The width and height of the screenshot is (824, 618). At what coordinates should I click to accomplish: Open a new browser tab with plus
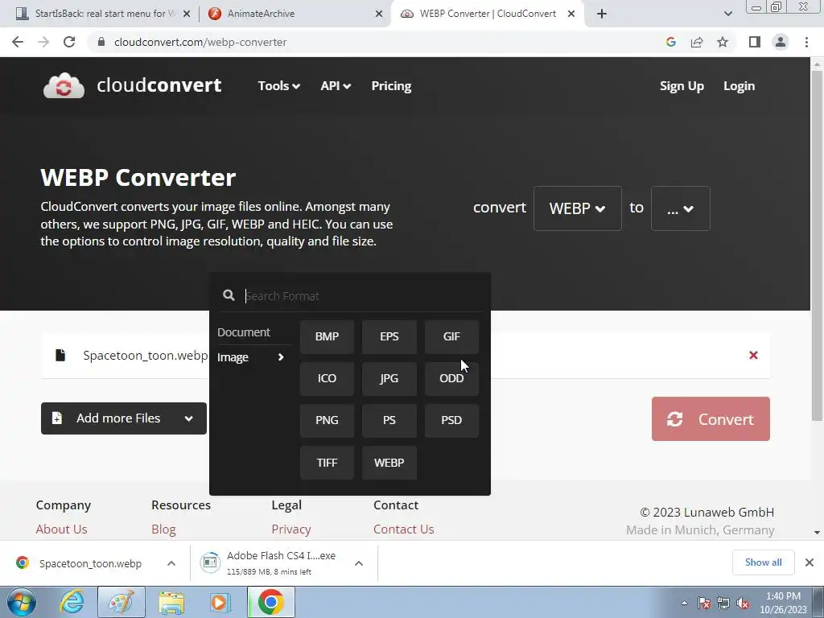point(602,14)
